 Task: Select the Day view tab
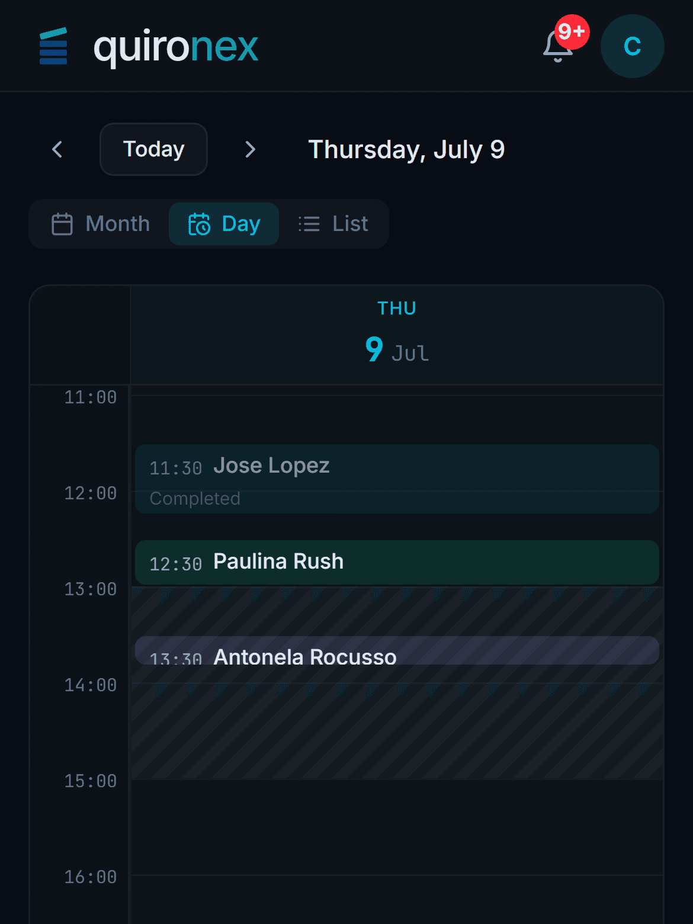pyautogui.click(x=224, y=224)
